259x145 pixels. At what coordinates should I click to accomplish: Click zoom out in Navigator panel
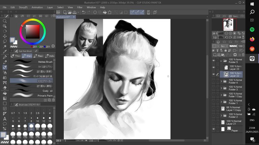pos(227,33)
